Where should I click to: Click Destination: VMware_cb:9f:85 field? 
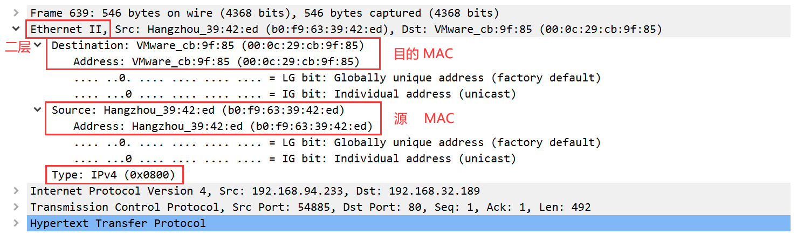[208, 45]
